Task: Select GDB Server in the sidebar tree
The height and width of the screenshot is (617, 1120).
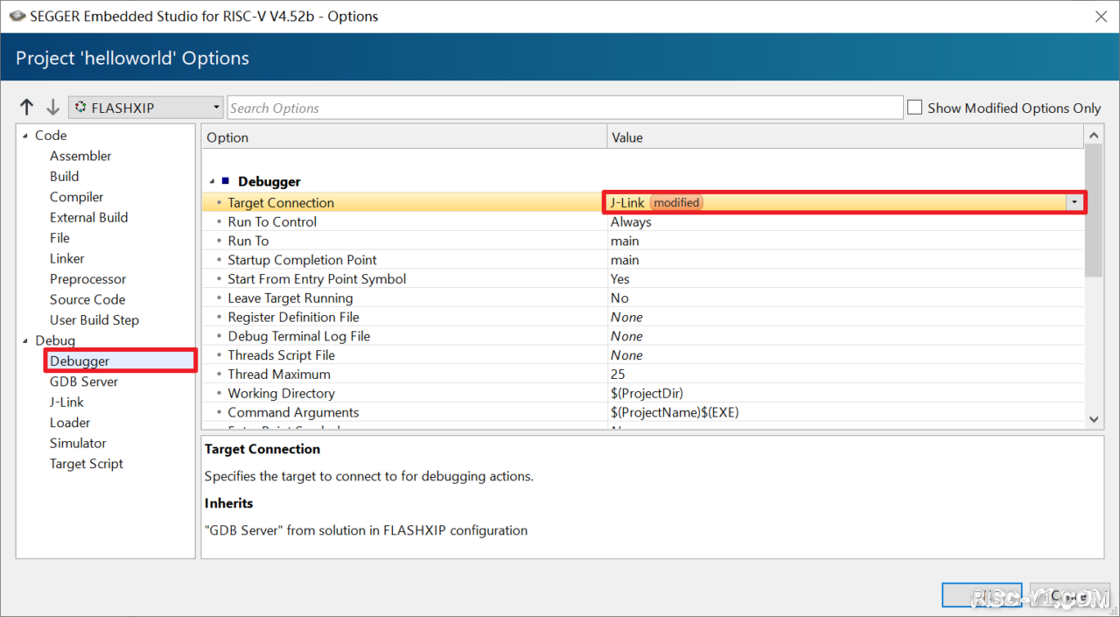Action: click(84, 382)
